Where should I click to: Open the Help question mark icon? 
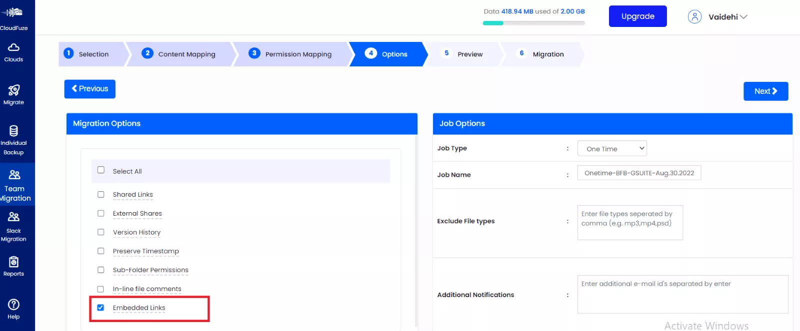click(x=14, y=305)
